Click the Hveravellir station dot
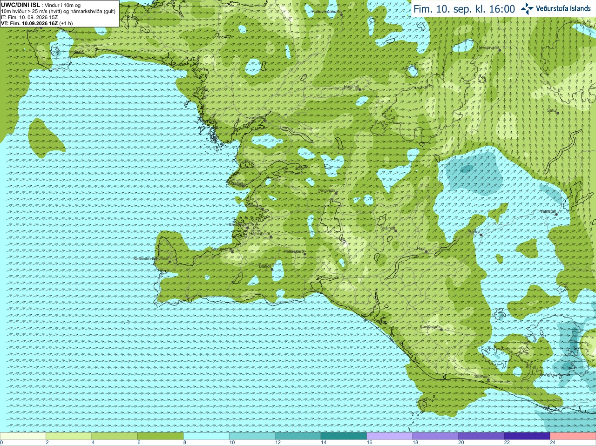Image resolution: width=596 pixels, height=446 pixels. (499, 50)
